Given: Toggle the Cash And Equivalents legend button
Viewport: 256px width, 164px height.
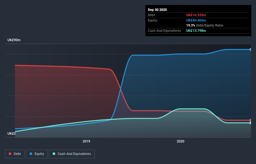Looking at the screenshot, I should 72,154.
